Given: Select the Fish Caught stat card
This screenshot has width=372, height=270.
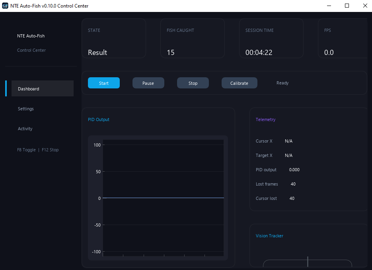Looking at the screenshot, I should [x=193, y=38].
